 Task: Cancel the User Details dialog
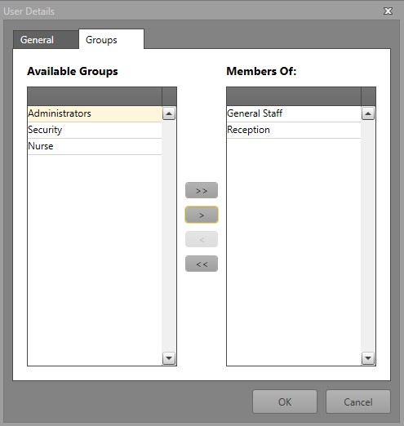coord(358,402)
